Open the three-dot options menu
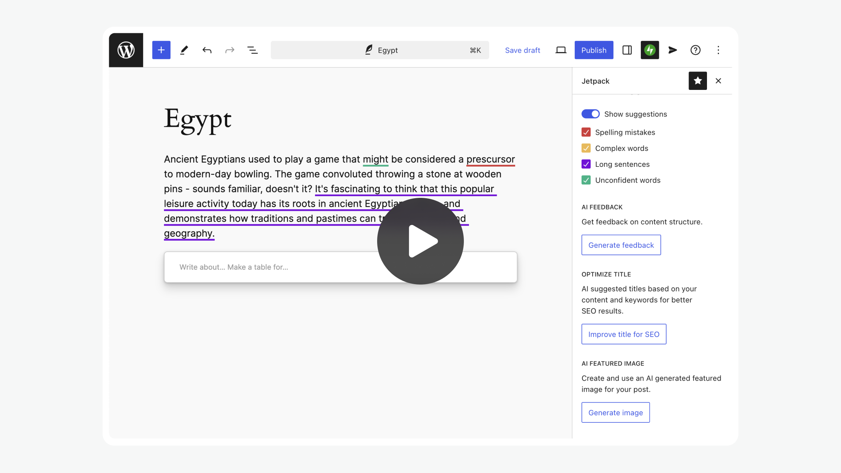Viewport: 841px width, 473px height. click(718, 50)
